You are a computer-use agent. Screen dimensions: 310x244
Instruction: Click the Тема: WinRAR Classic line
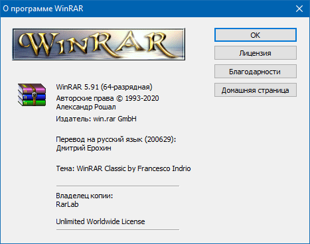pos(123,168)
